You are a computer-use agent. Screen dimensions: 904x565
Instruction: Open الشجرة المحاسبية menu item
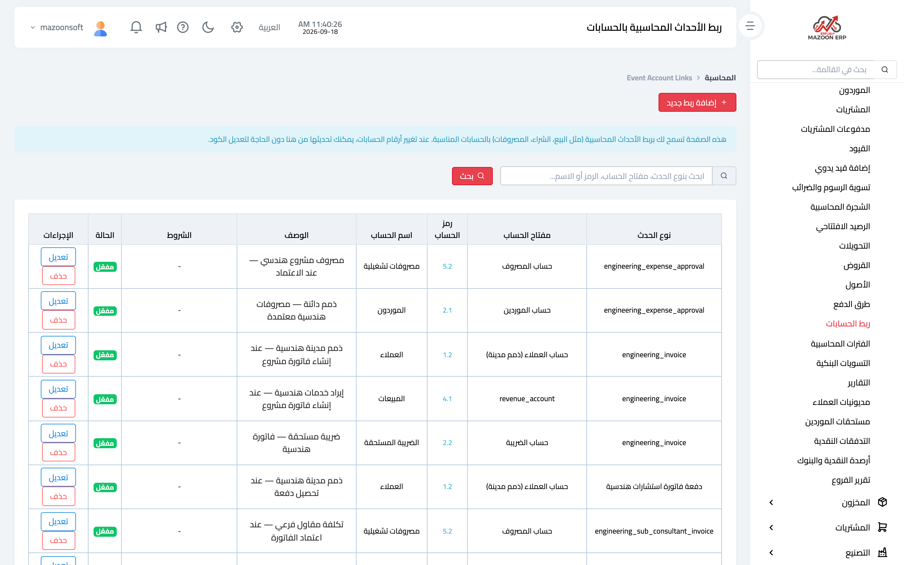pos(840,207)
